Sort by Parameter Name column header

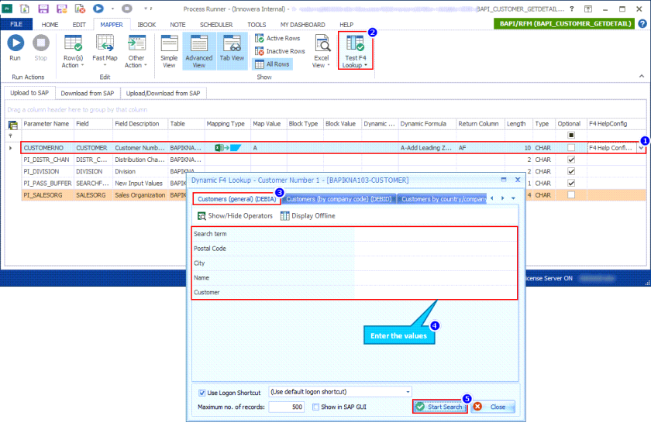pyautogui.click(x=47, y=124)
